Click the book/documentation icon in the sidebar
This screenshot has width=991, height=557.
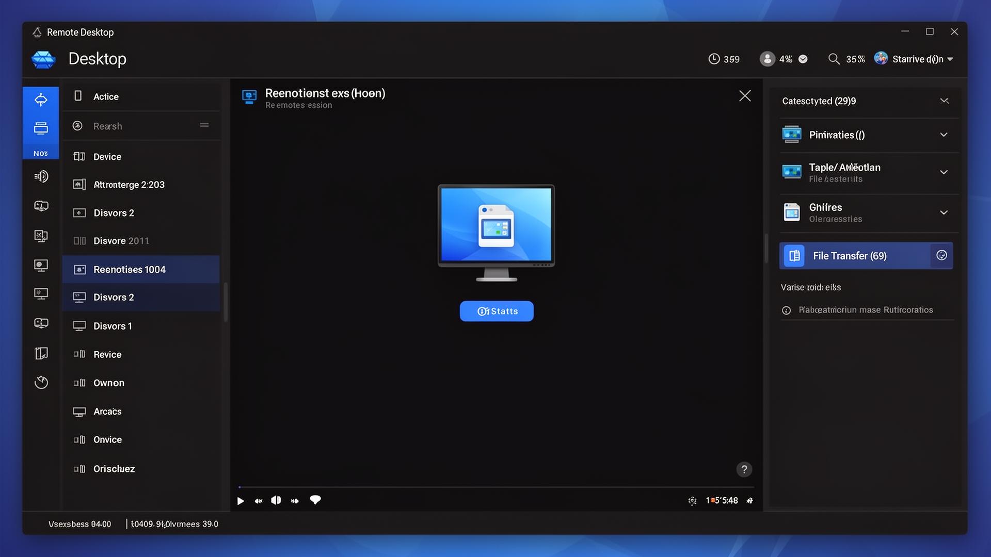41,353
